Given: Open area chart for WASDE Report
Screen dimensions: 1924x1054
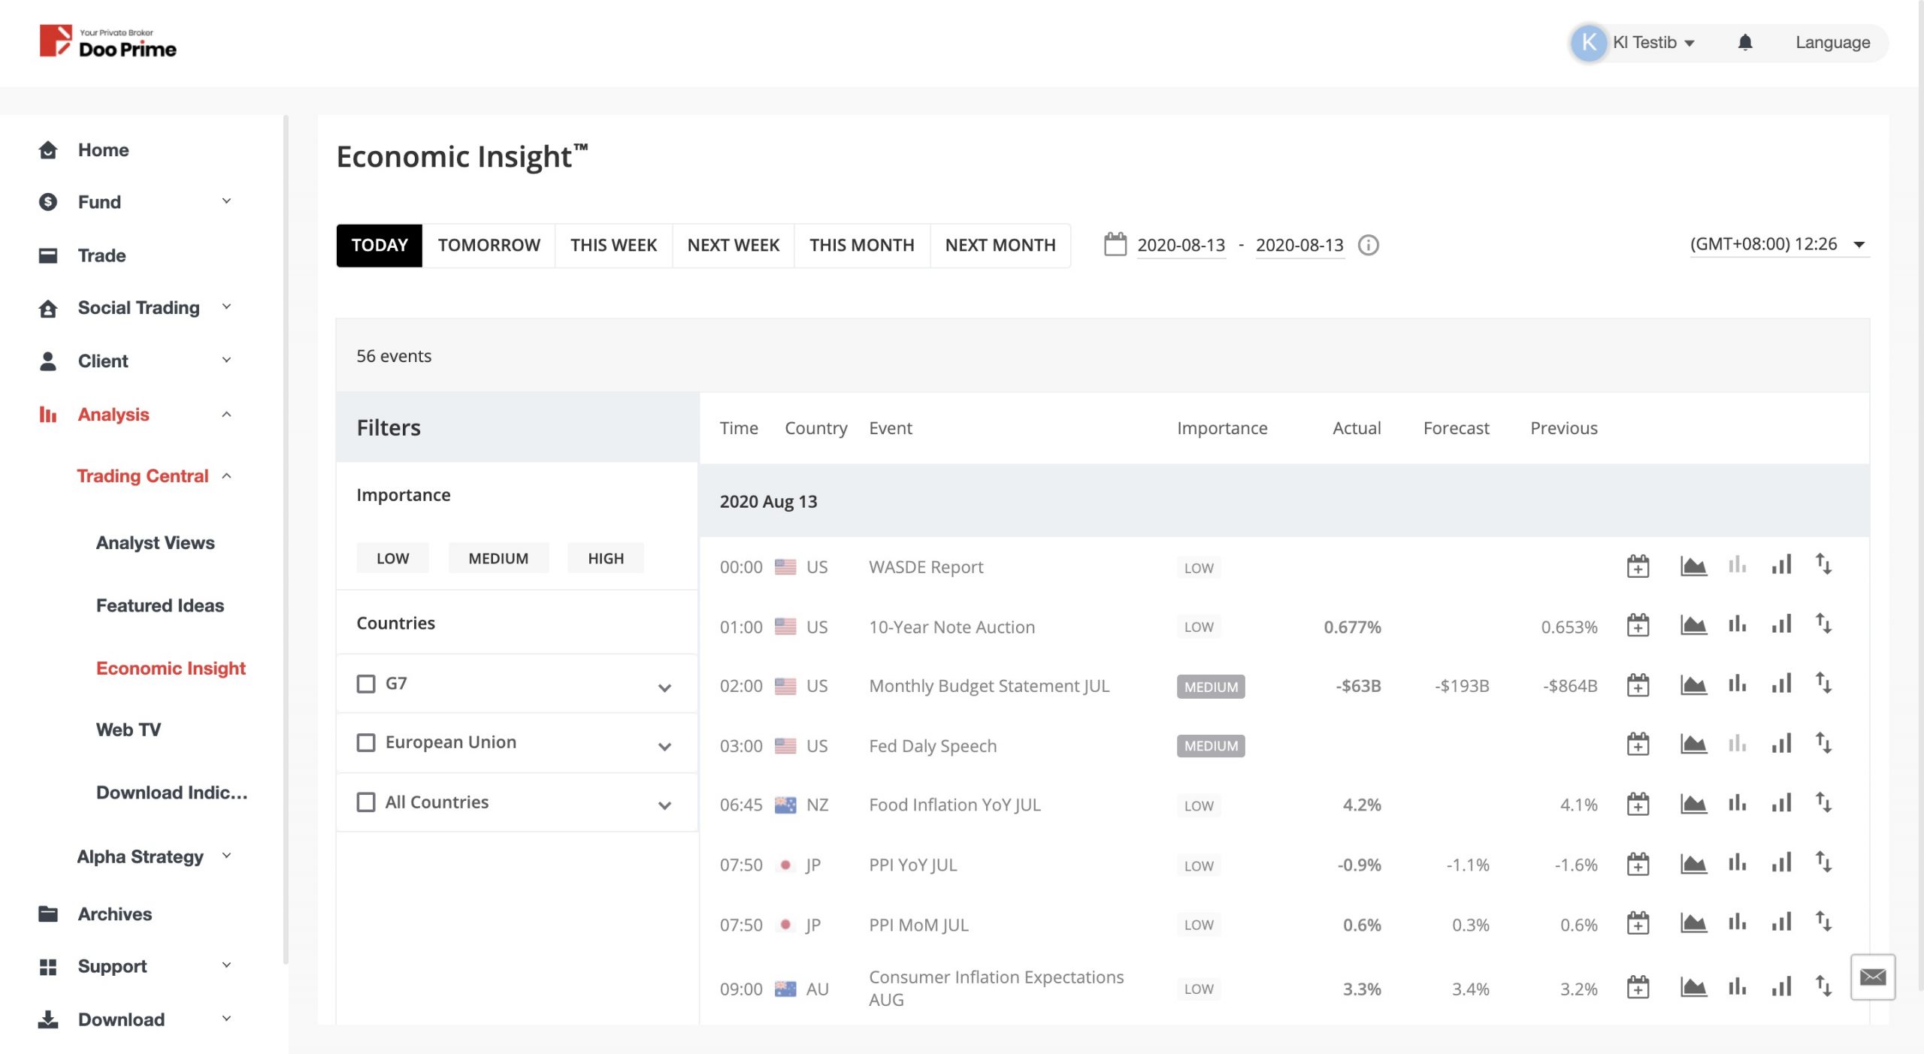Looking at the screenshot, I should click(1693, 566).
